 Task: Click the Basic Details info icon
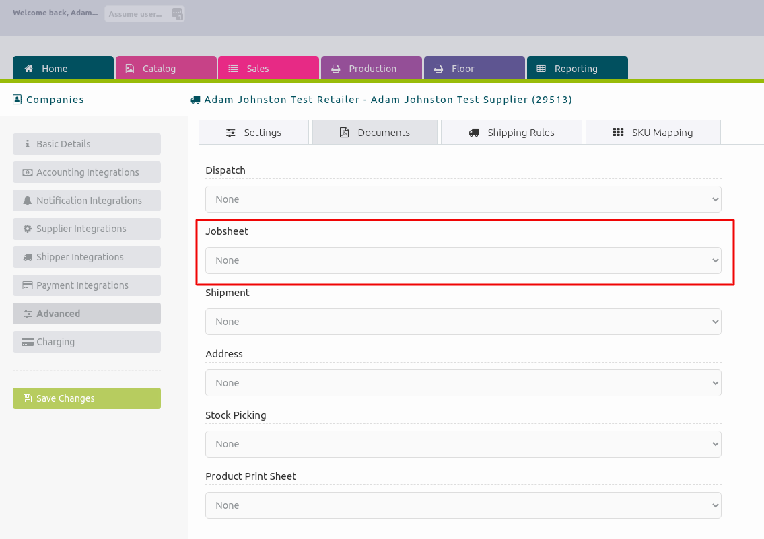click(x=28, y=143)
